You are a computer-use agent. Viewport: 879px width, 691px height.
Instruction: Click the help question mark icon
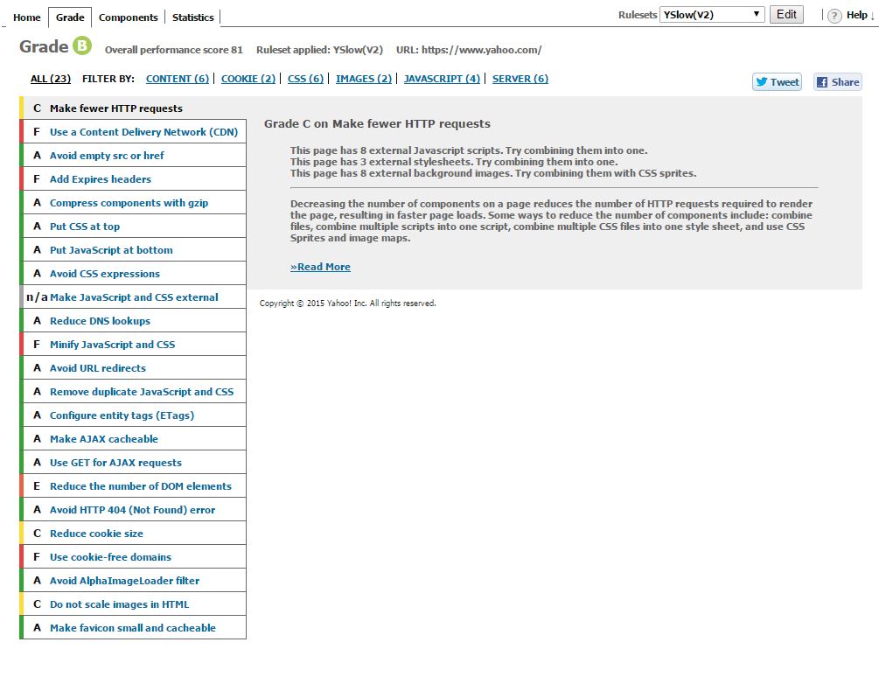pos(834,16)
